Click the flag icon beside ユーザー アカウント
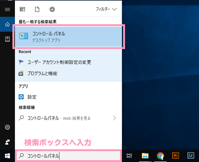Image resolution: width=199 pixels, height=162 pixels. (21, 62)
